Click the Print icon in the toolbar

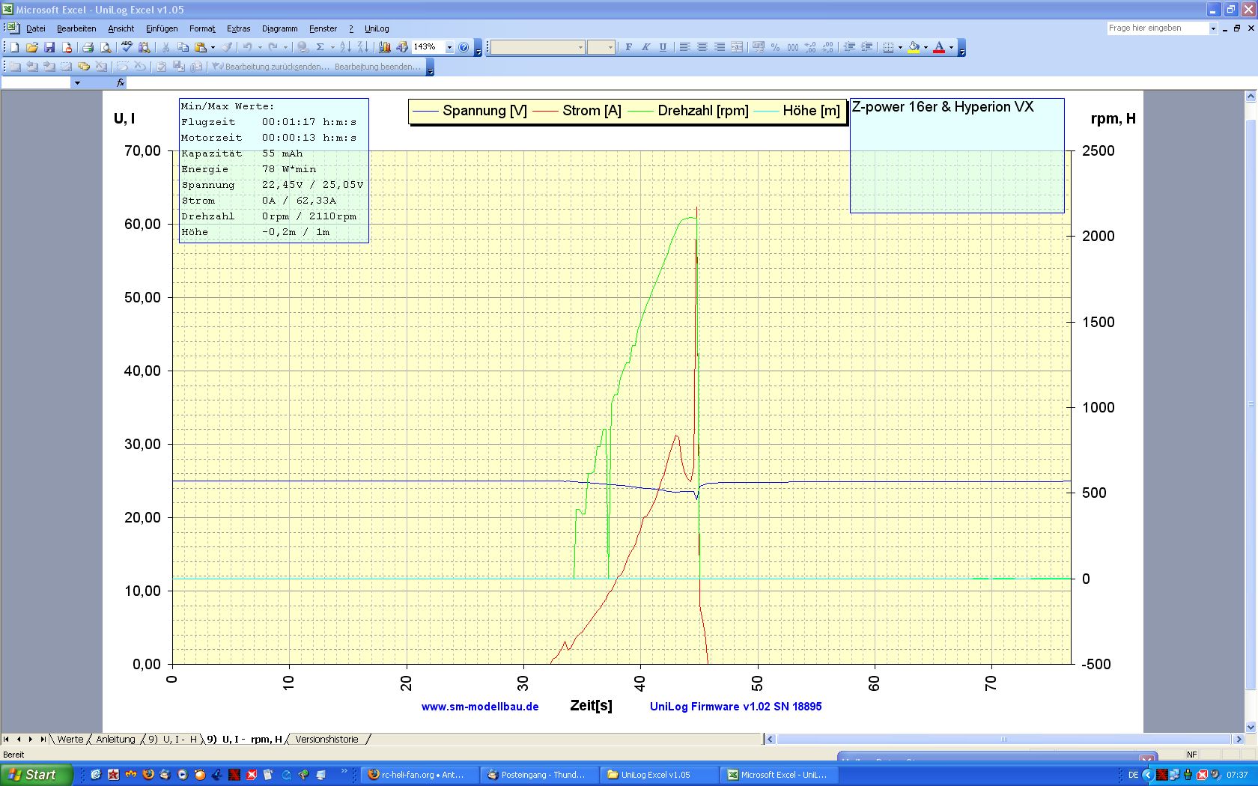[88, 47]
